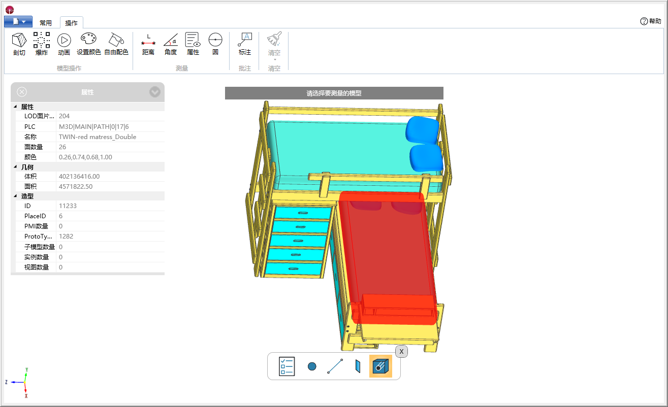Select the PLC value M3D|MAIN|PATH|0|17|6

click(94, 126)
